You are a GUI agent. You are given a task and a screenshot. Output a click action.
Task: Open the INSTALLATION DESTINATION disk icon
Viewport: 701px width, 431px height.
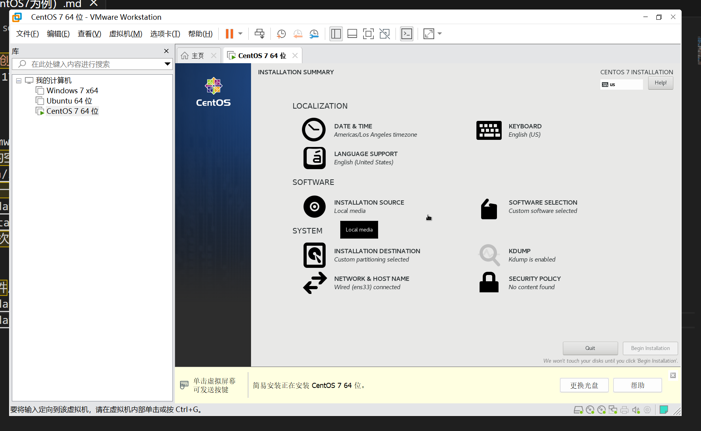point(315,255)
